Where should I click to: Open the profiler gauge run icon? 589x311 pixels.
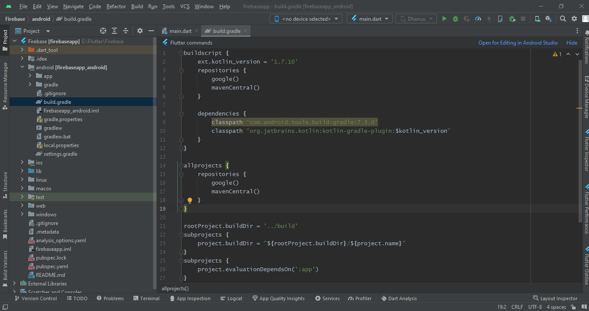[x=478, y=19]
